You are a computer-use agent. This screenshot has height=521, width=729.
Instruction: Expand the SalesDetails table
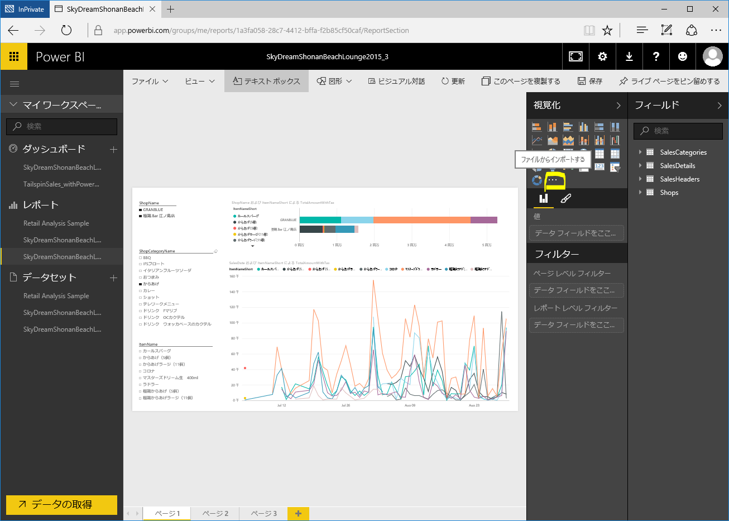(x=640, y=165)
